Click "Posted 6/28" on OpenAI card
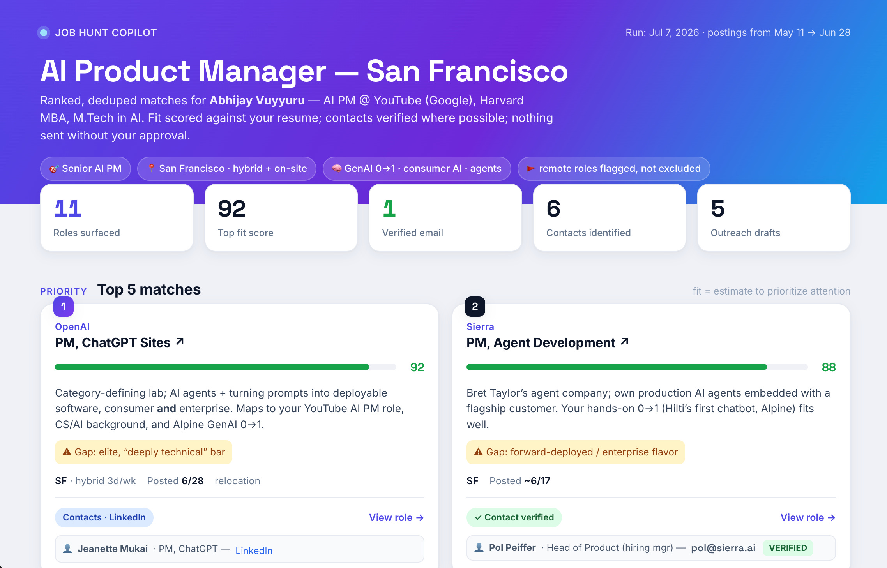The width and height of the screenshot is (887, 568). [x=175, y=481]
